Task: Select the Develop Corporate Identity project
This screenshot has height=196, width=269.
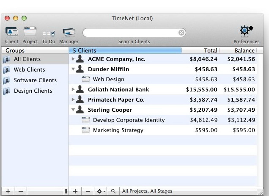Action: pyautogui.click(x=129, y=120)
